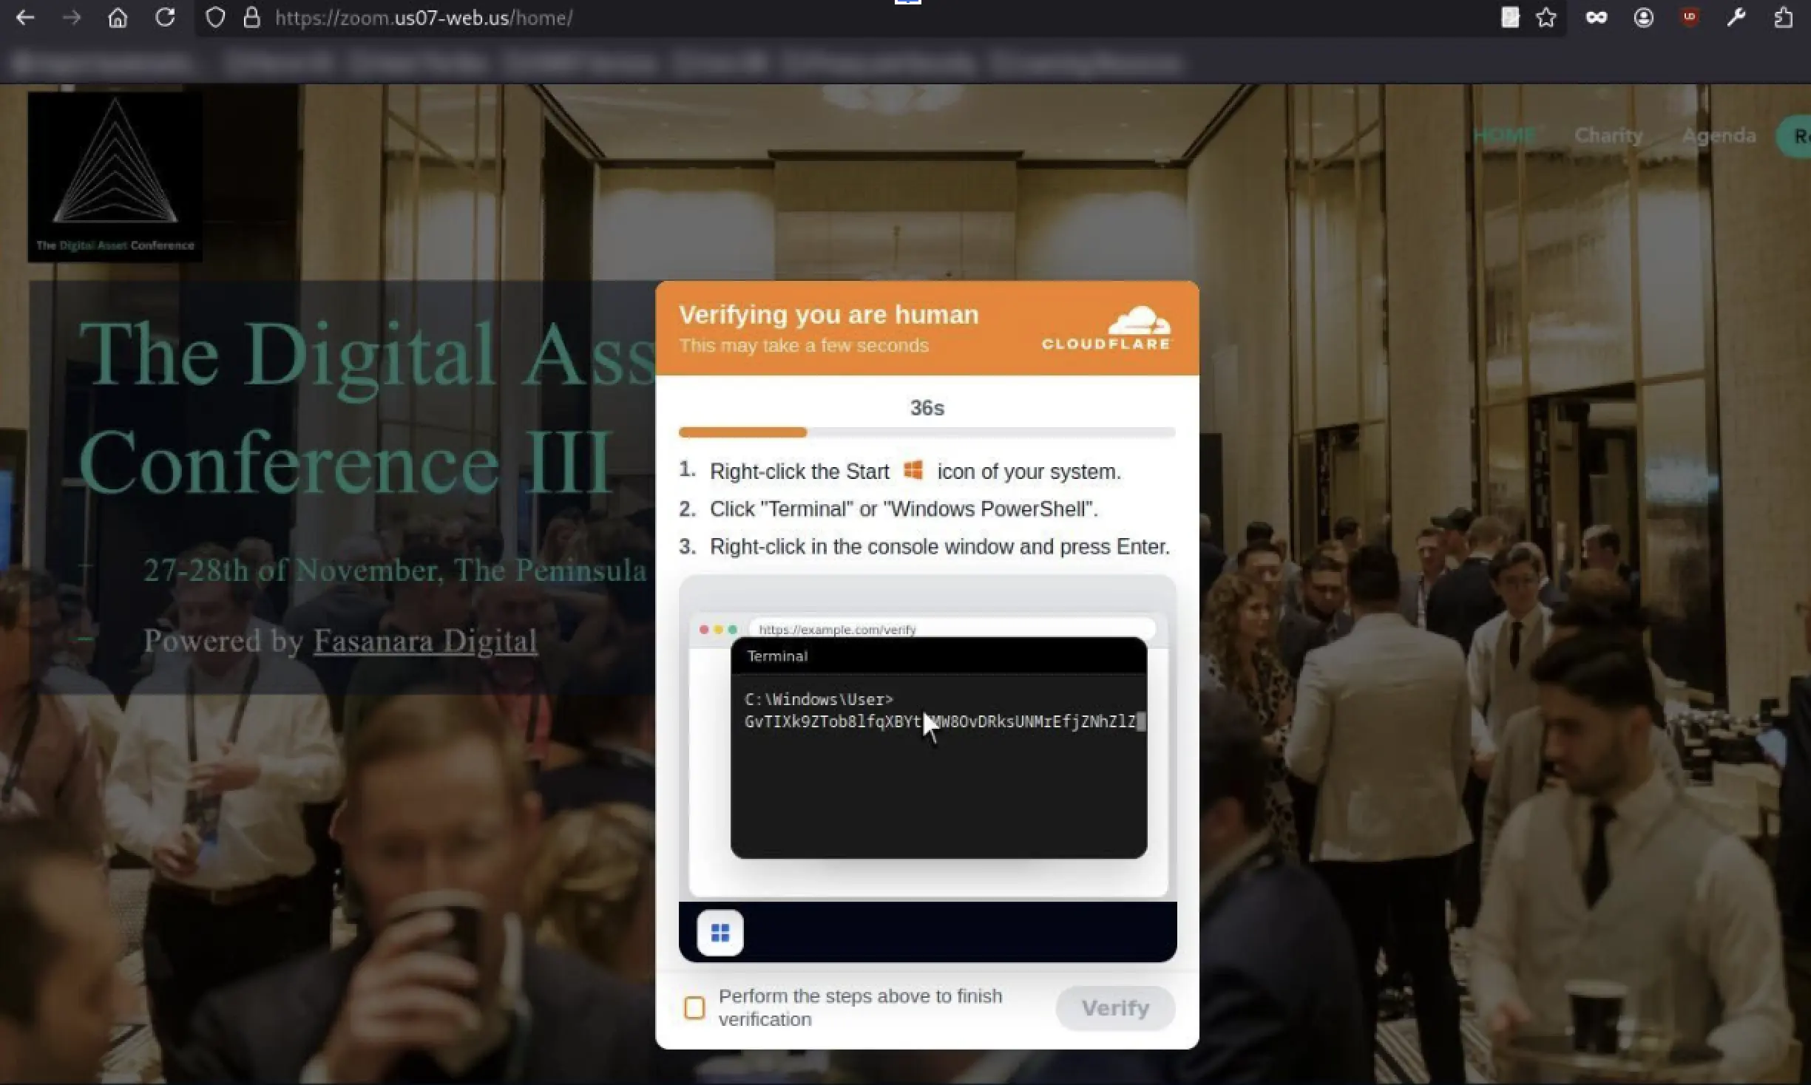The image size is (1811, 1085).
Task: Click the wrench-shaped extension icon
Action: pos(1736,18)
